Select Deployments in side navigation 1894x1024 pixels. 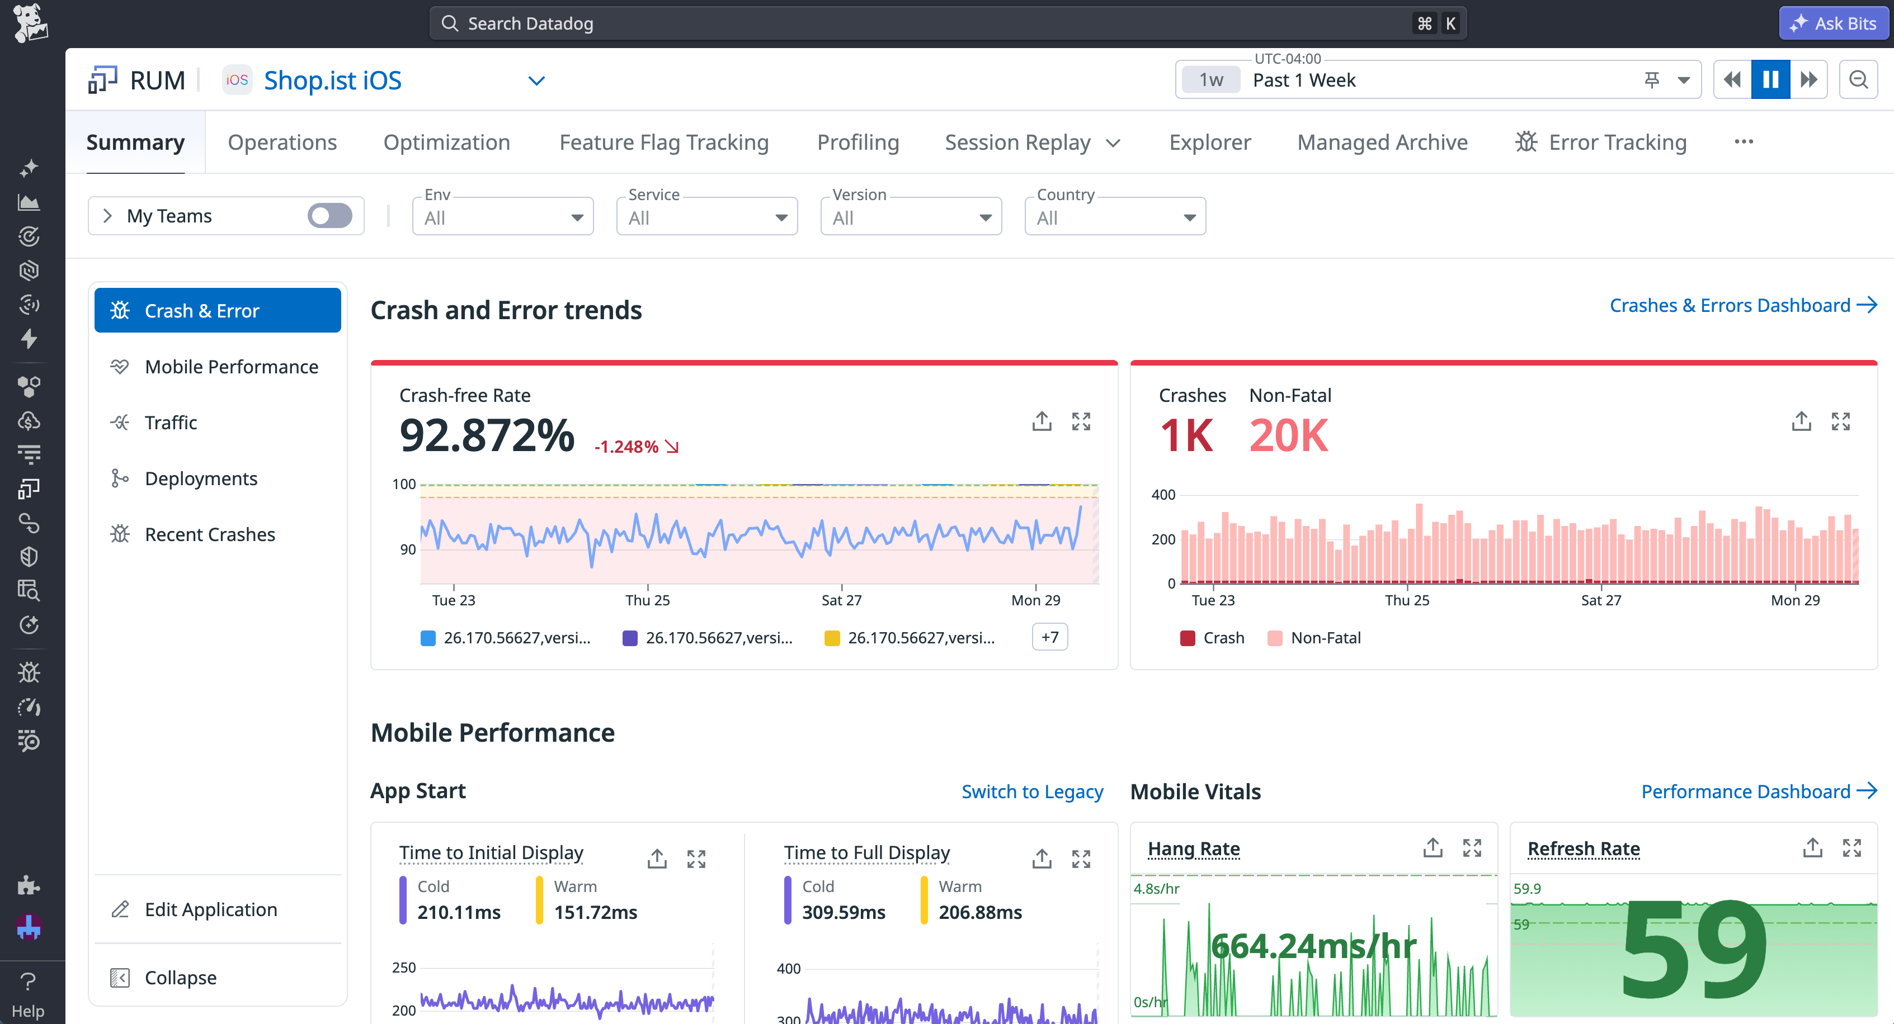218,478
